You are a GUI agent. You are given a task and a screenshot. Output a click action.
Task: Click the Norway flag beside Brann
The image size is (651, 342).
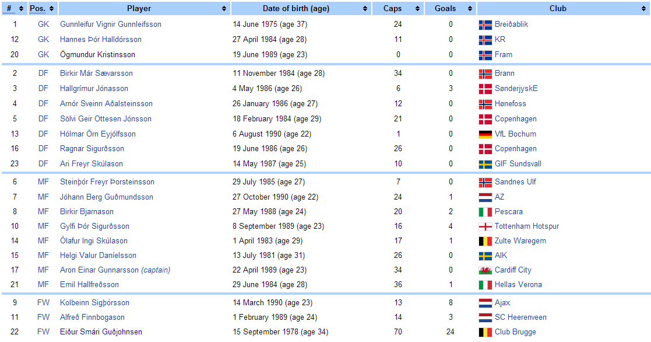[x=485, y=74]
